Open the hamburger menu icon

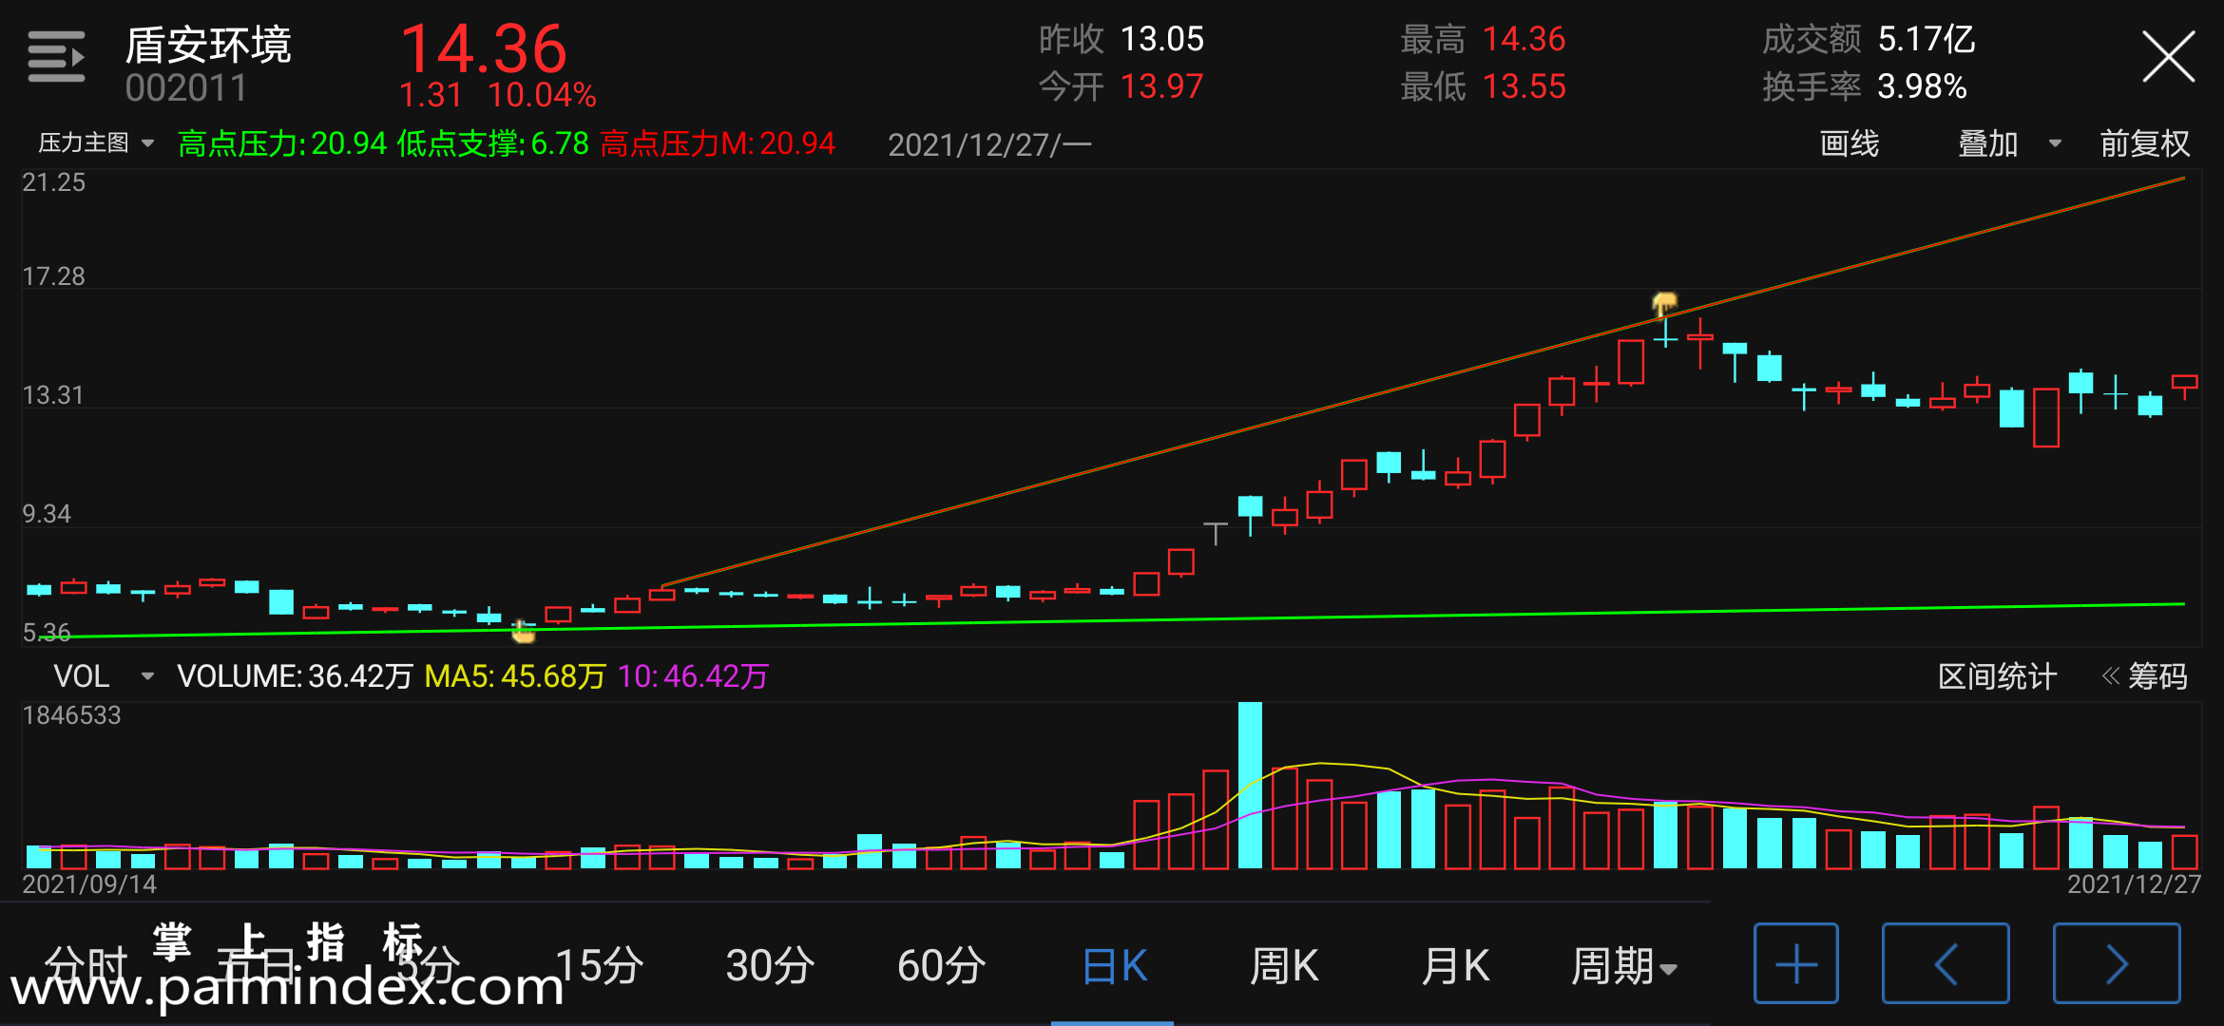click(56, 57)
